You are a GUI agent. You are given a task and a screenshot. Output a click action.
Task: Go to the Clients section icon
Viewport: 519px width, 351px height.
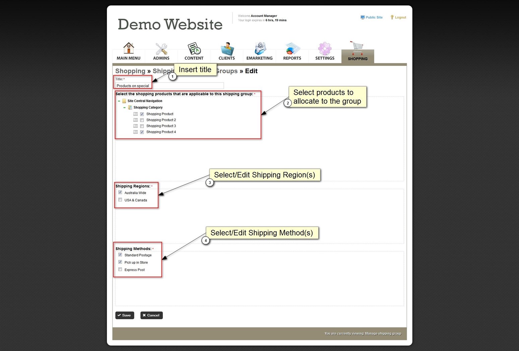pyautogui.click(x=226, y=49)
